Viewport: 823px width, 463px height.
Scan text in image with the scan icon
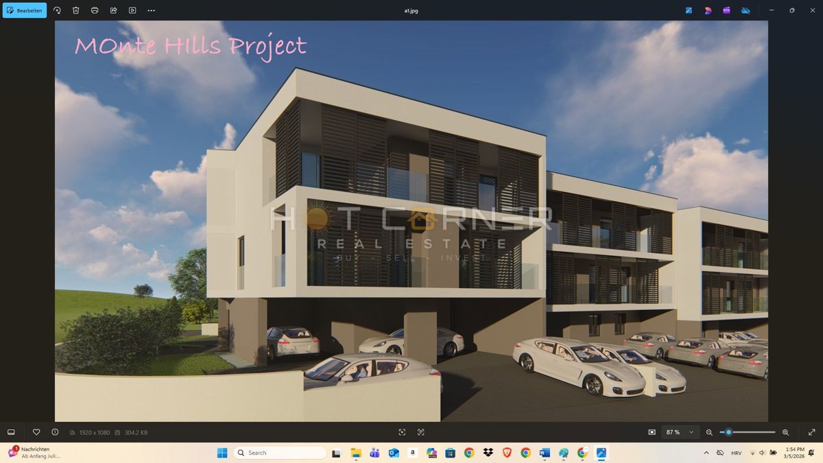pyautogui.click(x=421, y=432)
